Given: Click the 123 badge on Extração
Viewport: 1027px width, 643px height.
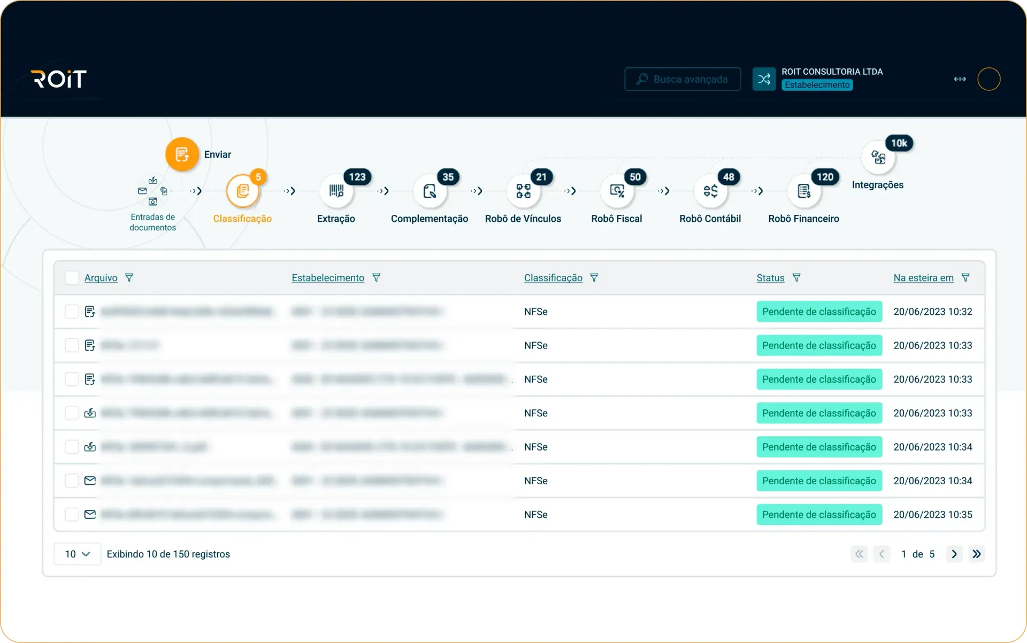Looking at the screenshot, I should pos(357,177).
